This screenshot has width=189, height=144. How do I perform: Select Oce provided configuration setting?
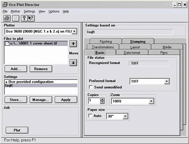pos(41,82)
